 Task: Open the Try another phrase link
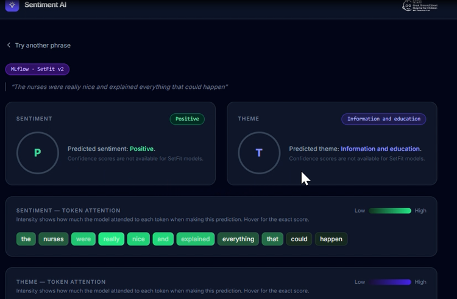point(43,46)
